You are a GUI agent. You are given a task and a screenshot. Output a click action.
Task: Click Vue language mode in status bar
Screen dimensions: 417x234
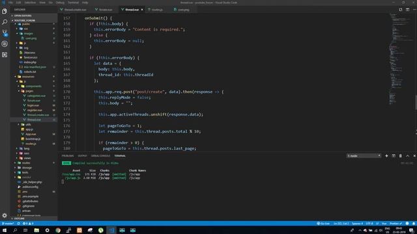pos(384,224)
